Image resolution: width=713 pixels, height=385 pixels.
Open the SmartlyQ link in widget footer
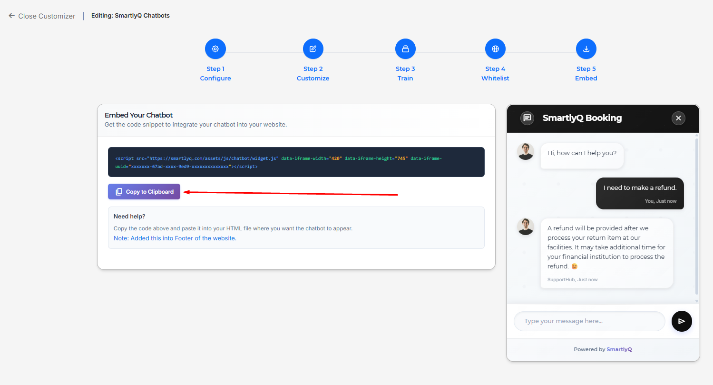coord(619,349)
